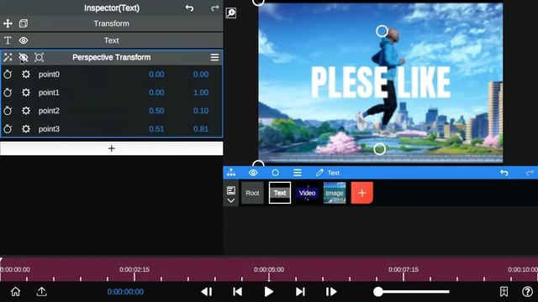Skip to the start of the timeline

coord(237,292)
